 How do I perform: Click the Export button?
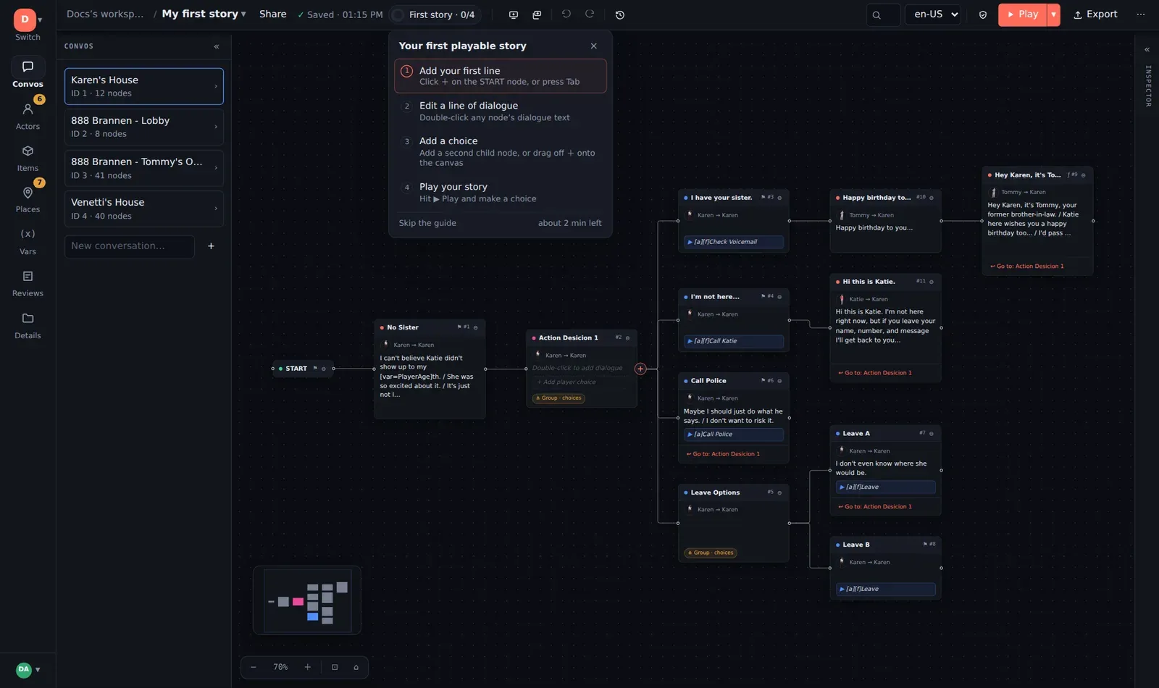click(x=1095, y=14)
